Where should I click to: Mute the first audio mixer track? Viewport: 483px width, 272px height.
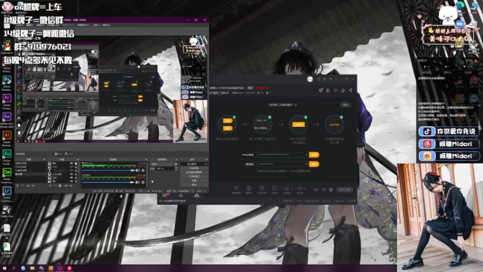(x=138, y=170)
